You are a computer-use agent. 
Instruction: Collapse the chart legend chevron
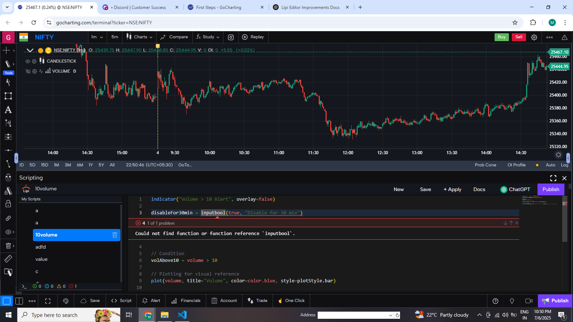(x=30, y=50)
